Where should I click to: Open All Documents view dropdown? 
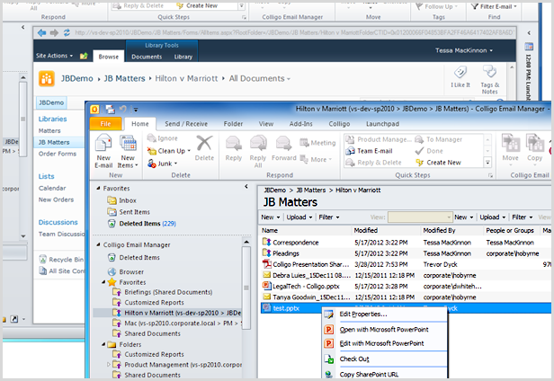point(259,78)
